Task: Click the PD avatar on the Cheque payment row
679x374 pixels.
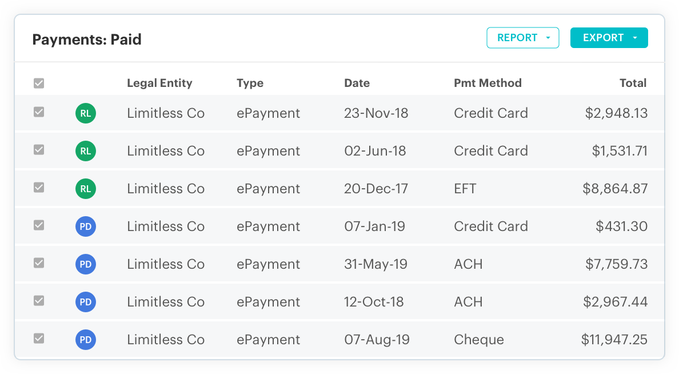Action: (x=86, y=339)
